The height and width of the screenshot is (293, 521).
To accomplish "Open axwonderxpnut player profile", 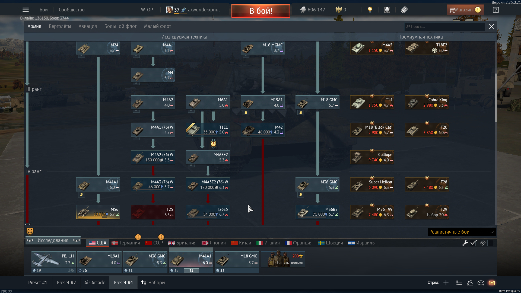I will (204, 10).
